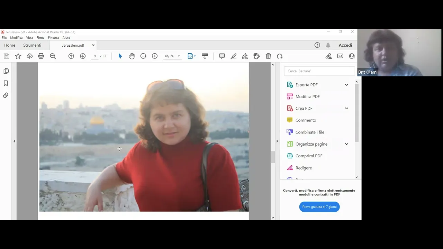
Task: Select the Hand pan tool
Action: coord(132,56)
